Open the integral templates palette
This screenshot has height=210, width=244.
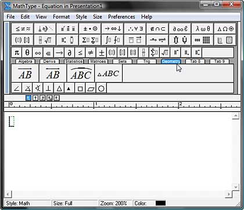113,40
